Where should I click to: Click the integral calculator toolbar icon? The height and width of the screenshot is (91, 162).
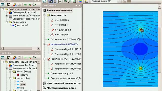tap(59, 1)
